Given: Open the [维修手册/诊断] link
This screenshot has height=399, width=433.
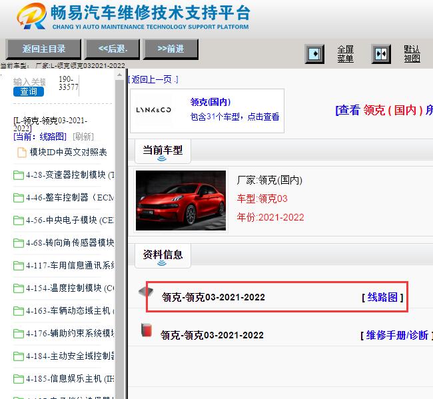Looking at the screenshot, I should click(396, 336).
